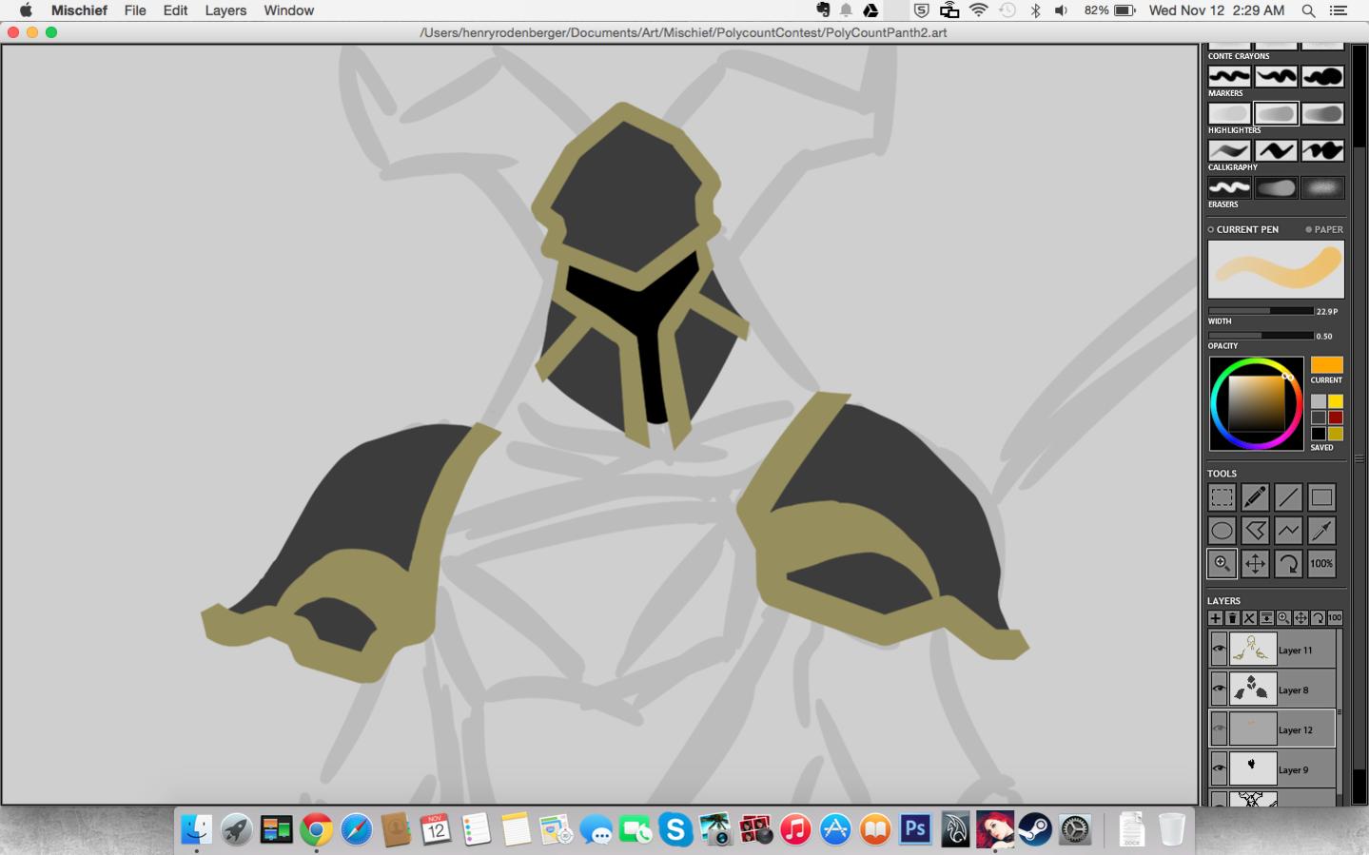The width and height of the screenshot is (1369, 855).
Task: Open the File menu
Action: coord(135,10)
